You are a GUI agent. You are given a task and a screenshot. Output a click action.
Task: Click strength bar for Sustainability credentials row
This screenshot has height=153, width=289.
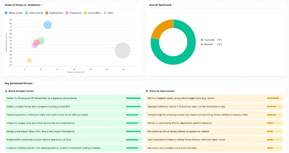[x=133, y=139]
